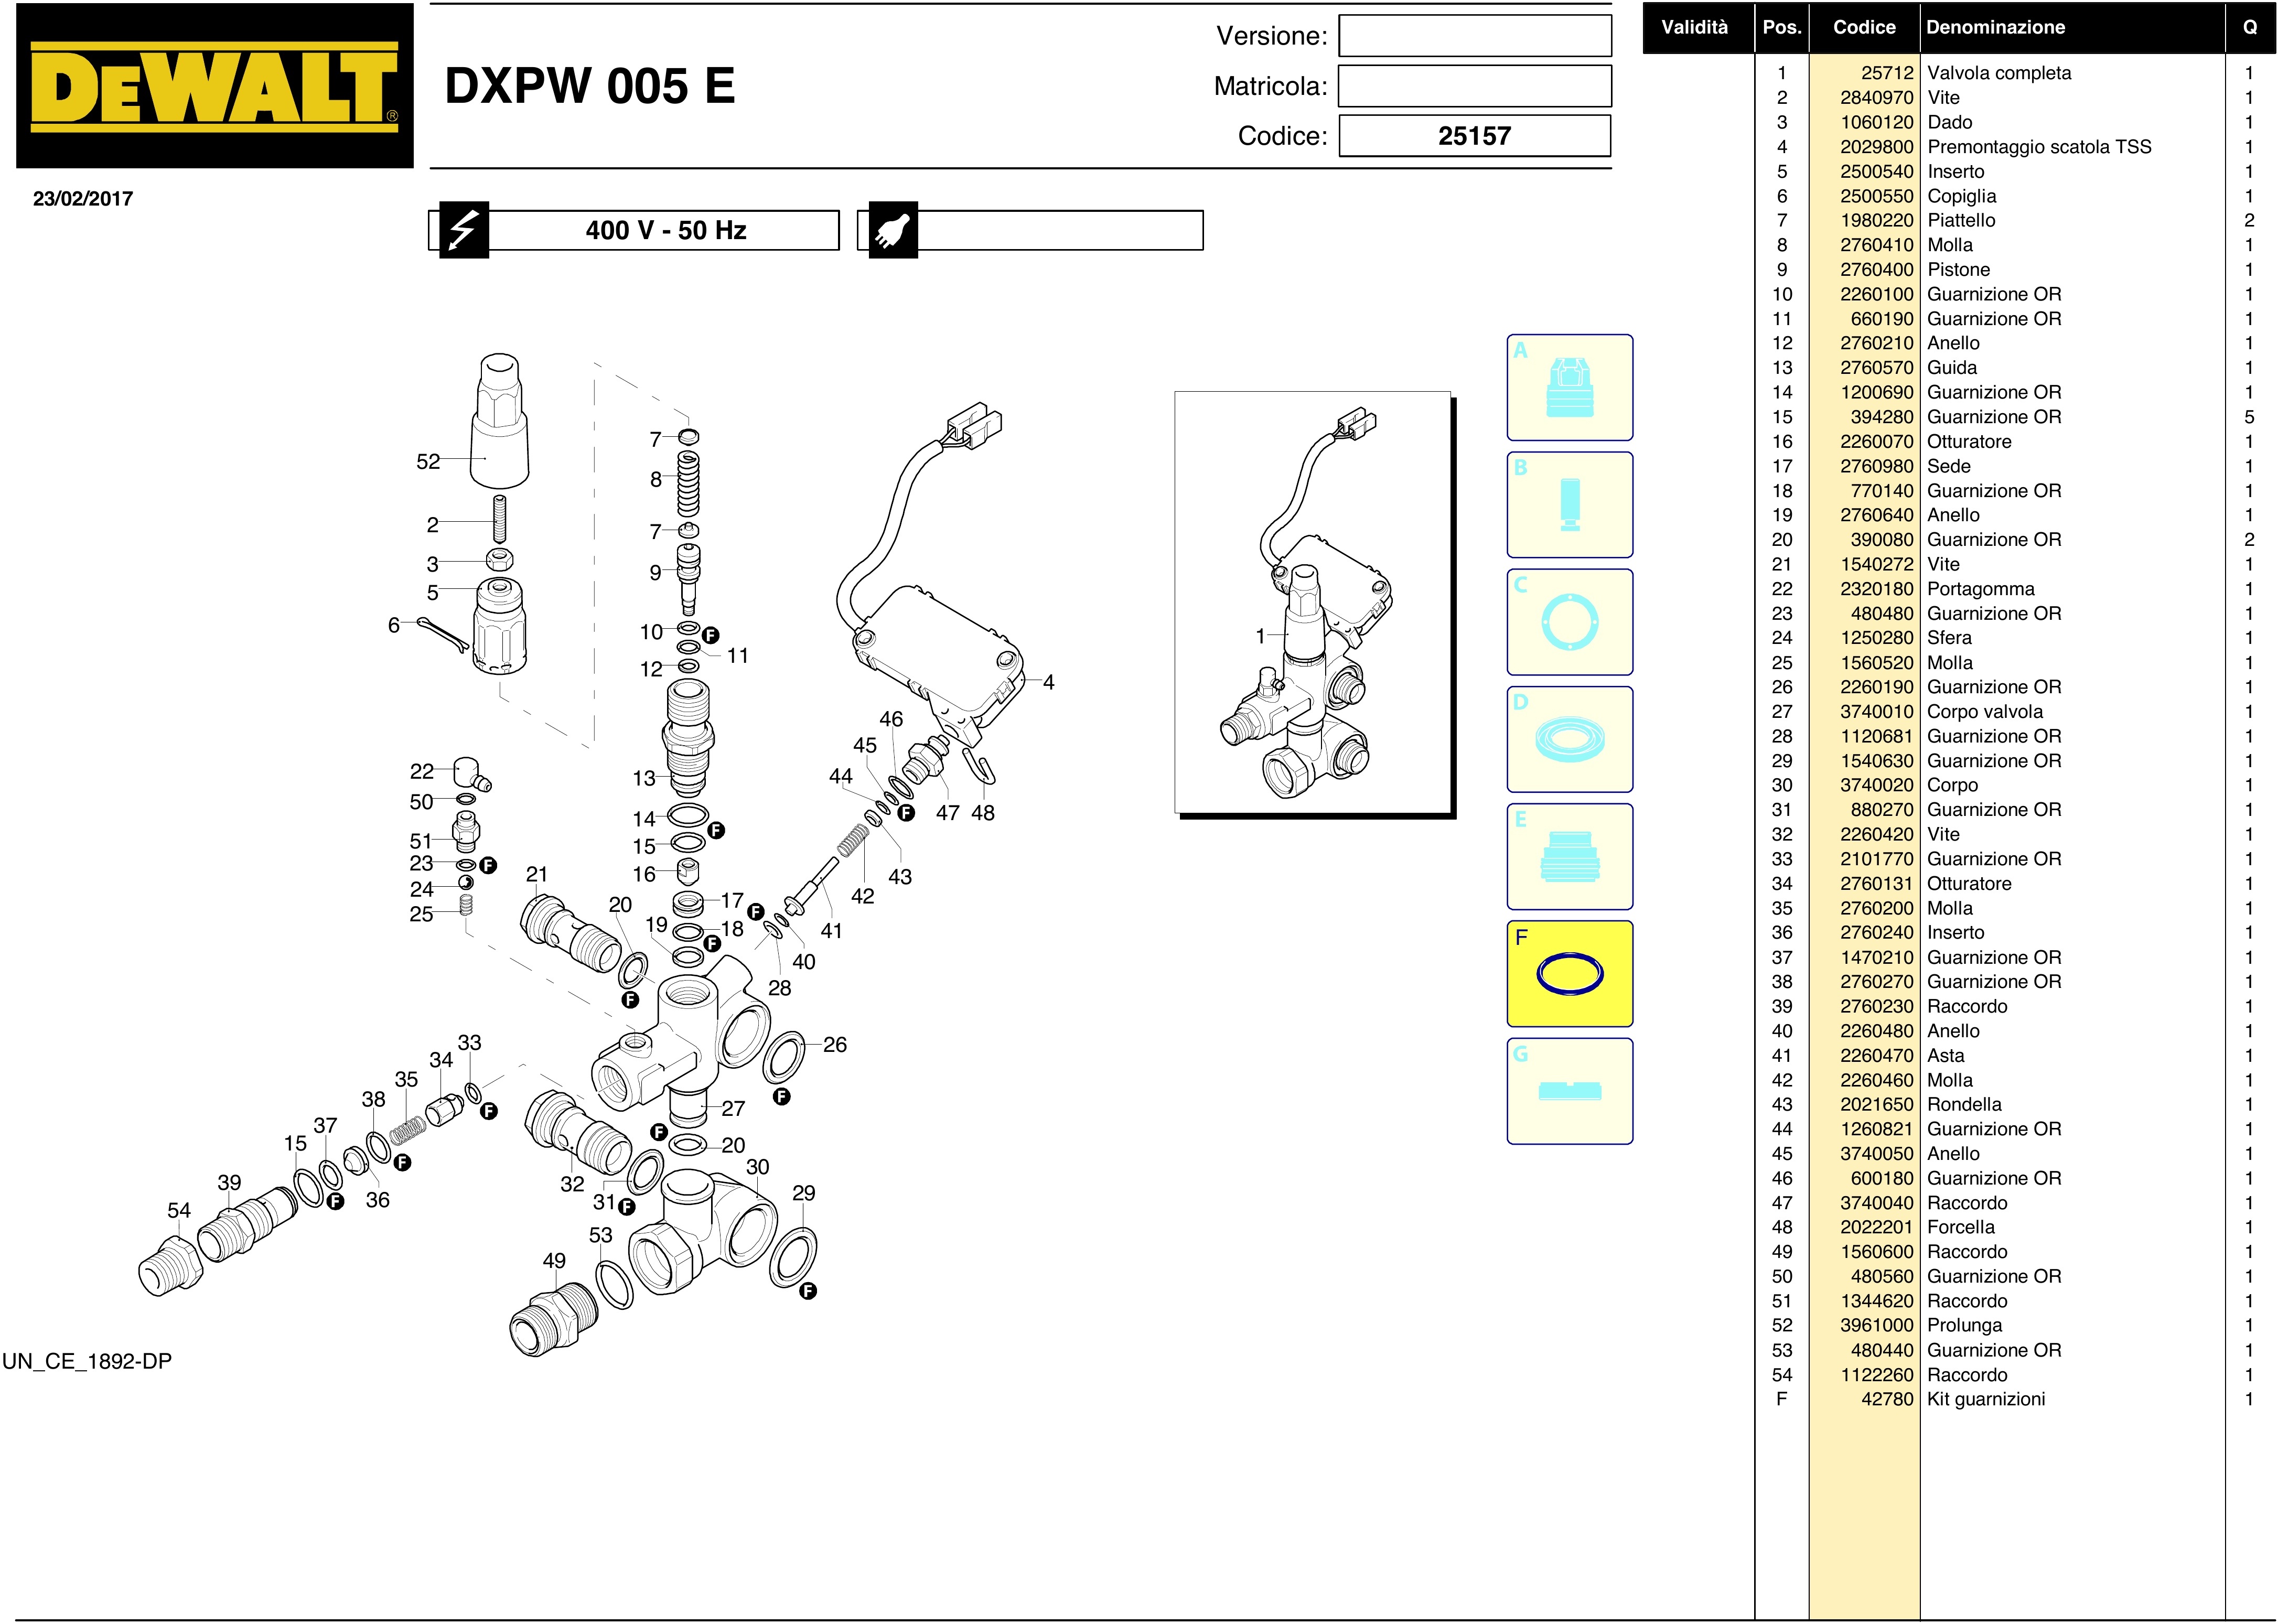Click the kit C gasket ring icon

coord(1569,622)
